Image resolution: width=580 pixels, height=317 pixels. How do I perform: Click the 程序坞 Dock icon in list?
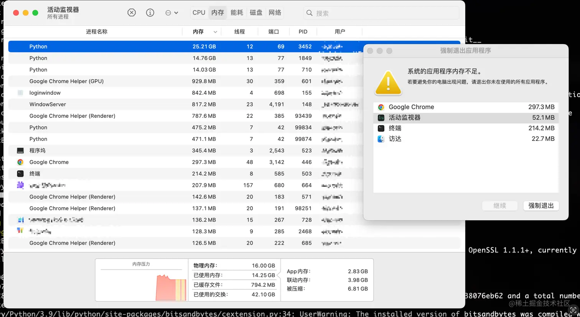[20, 150]
